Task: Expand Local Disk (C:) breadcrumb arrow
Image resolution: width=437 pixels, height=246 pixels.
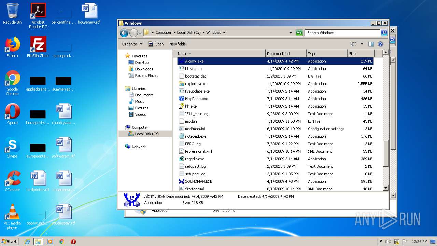Action: (x=203, y=33)
